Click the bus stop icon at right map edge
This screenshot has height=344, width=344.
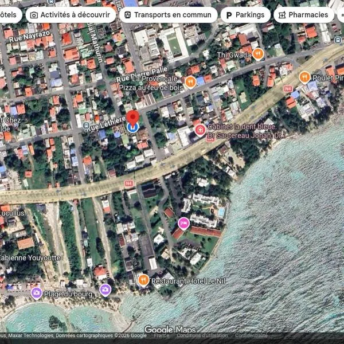[x=338, y=40]
